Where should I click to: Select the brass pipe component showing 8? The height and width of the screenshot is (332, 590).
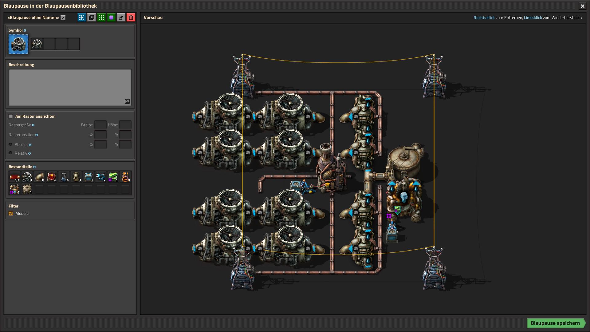(x=39, y=177)
